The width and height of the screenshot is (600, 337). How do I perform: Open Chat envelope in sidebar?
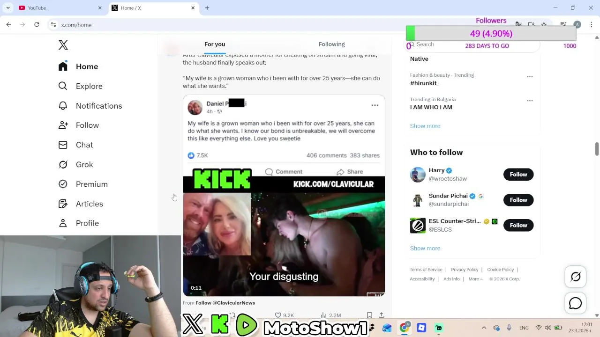pos(63,145)
